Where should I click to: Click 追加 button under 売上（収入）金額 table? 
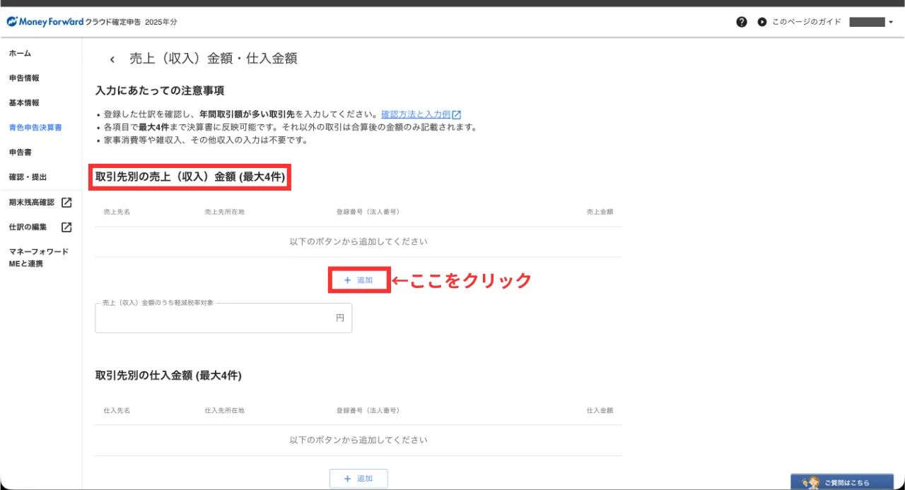pyautogui.click(x=358, y=280)
